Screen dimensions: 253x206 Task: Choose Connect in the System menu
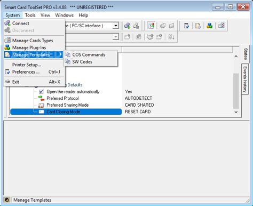(34, 23)
